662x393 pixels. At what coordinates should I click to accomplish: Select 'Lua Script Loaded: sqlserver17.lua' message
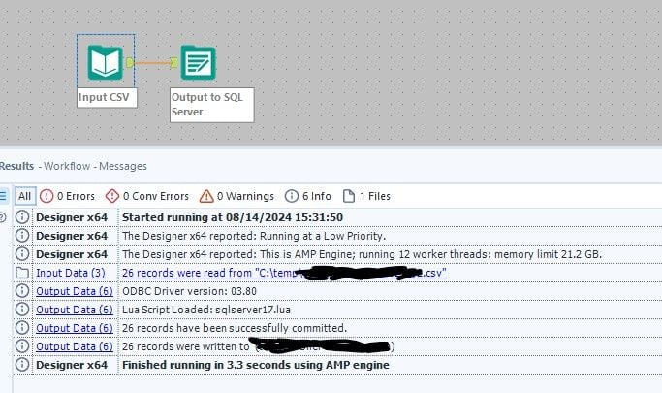click(x=206, y=310)
